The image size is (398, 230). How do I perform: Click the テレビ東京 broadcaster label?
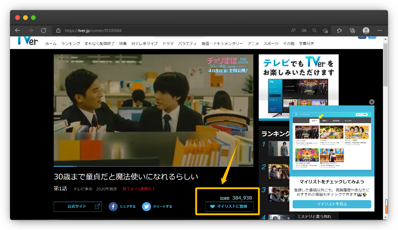[83, 189]
